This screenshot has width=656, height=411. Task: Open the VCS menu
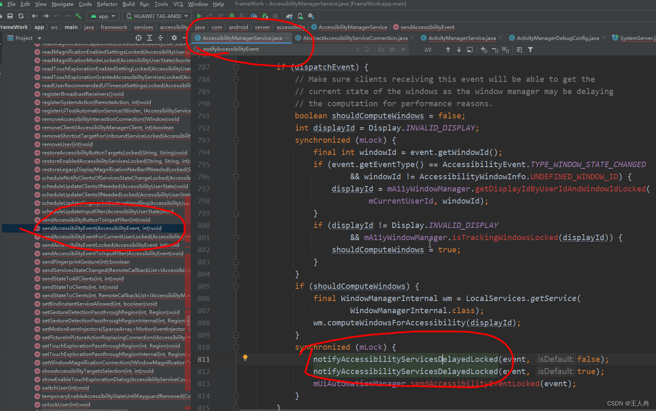(178, 4)
